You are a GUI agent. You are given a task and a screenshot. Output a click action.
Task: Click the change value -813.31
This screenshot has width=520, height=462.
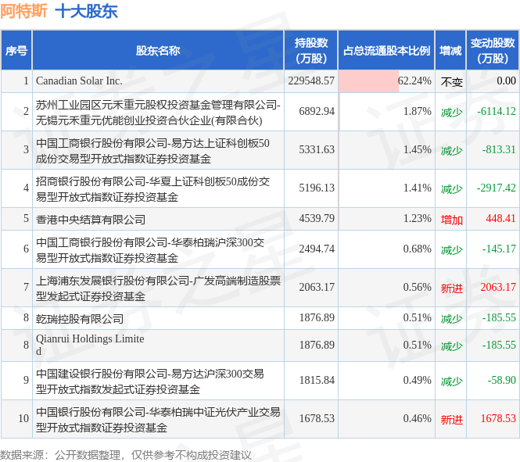499,150
